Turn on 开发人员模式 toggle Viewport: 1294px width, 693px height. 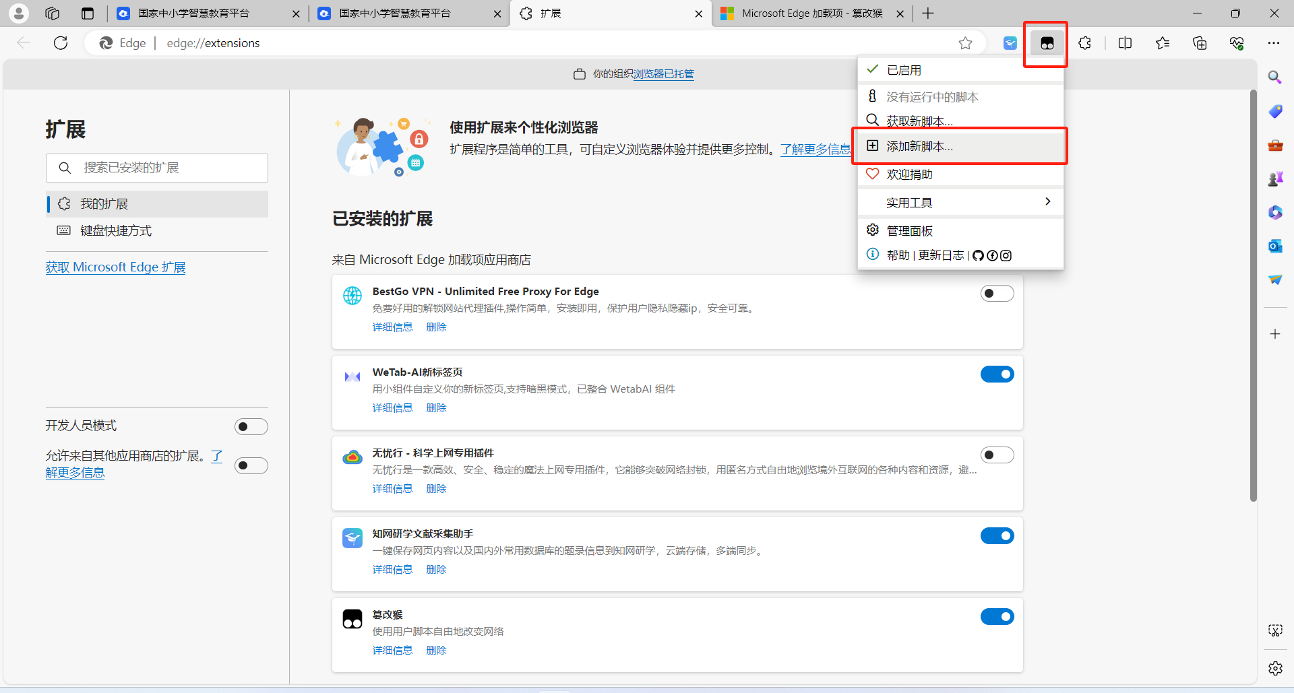(x=251, y=426)
